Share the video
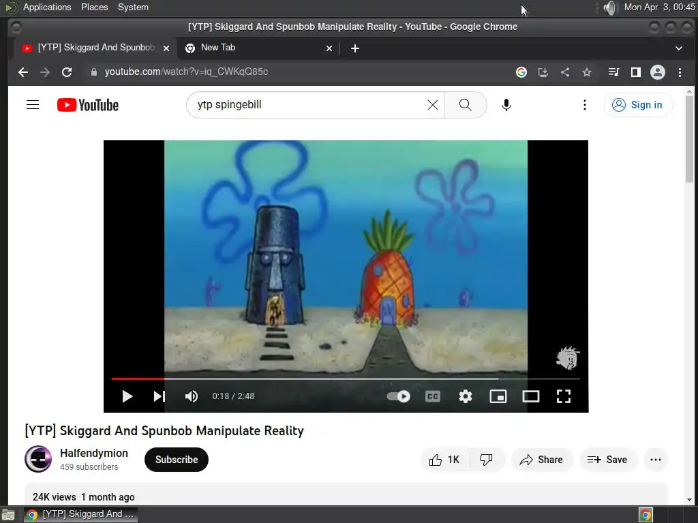 click(x=542, y=460)
